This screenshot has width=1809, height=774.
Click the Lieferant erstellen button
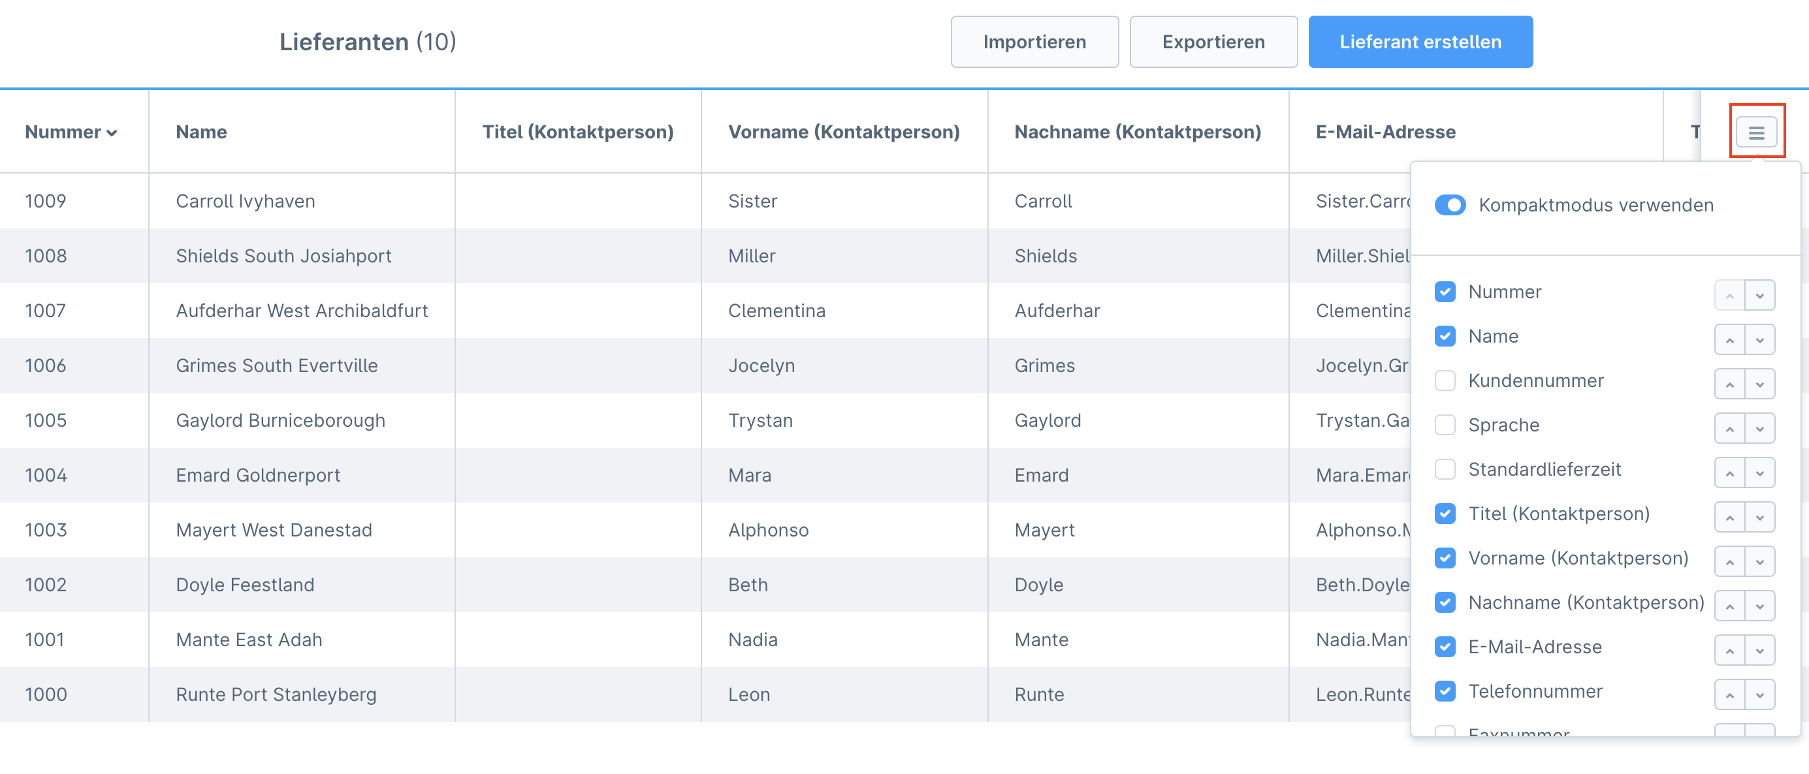tap(1420, 42)
